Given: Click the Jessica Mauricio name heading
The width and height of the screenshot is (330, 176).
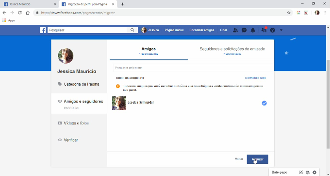Looking at the screenshot, I should pyautogui.click(x=77, y=71).
